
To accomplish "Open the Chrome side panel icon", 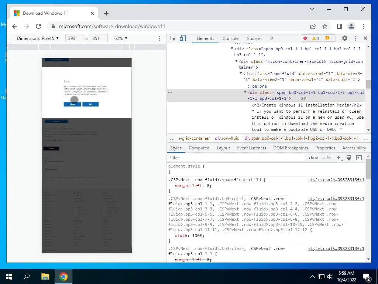I will click(x=340, y=26).
